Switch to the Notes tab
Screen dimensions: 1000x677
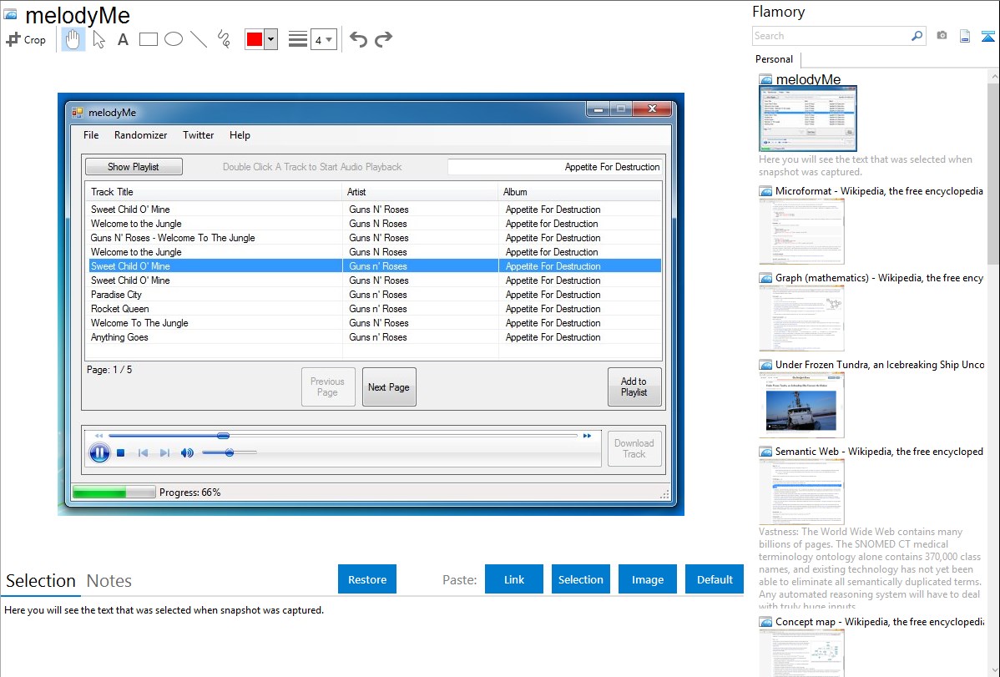click(109, 581)
